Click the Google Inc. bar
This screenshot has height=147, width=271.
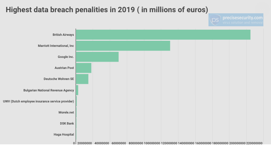pyautogui.click(x=97, y=57)
